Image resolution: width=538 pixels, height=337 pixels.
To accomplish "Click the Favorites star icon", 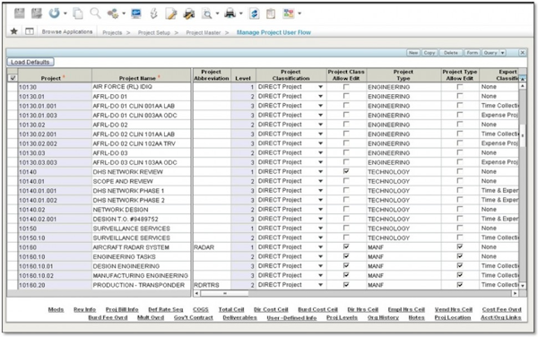I will click(x=14, y=31).
